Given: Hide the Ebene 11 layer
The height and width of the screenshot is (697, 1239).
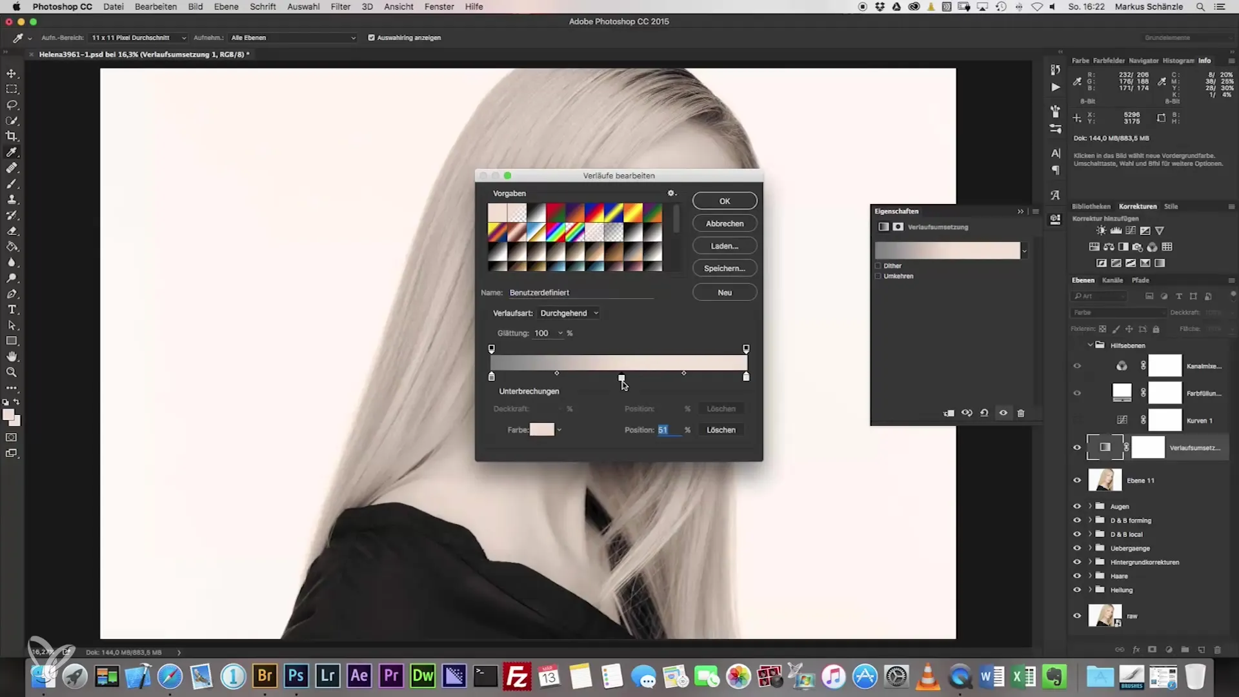Looking at the screenshot, I should (x=1077, y=480).
